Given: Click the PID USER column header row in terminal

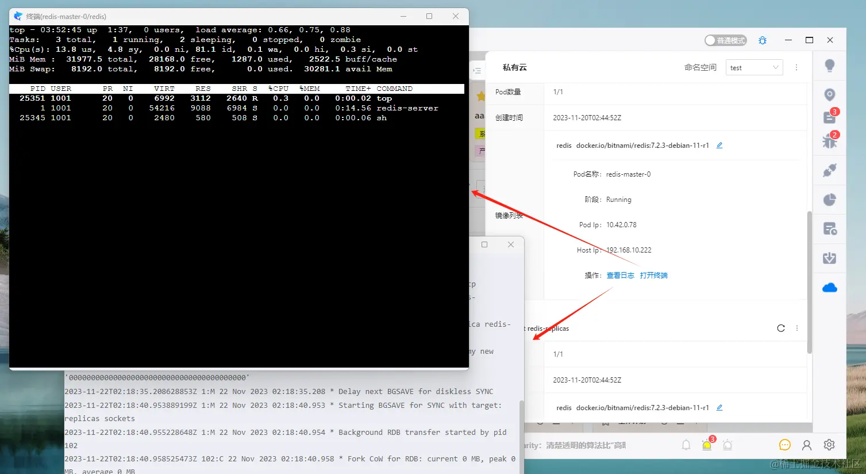Looking at the screenshot, I should click(x=237, y=89).
